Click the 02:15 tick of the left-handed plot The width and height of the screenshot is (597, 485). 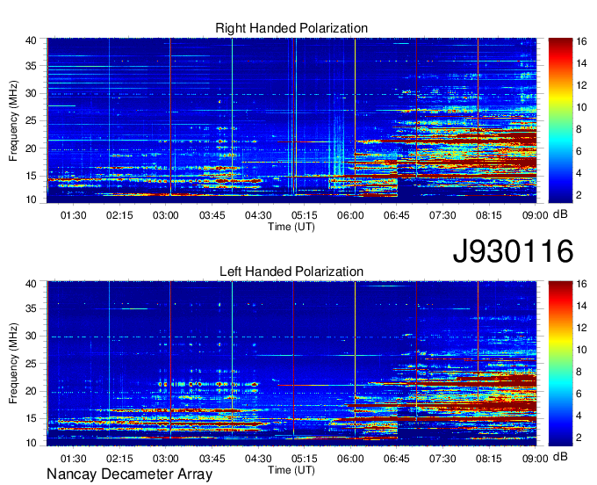tap(119, 459)
